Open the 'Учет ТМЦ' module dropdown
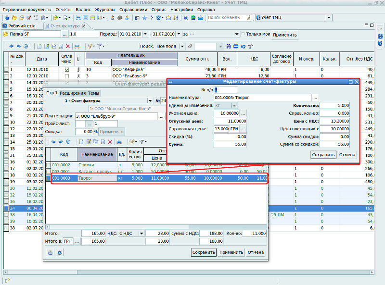Screen dimensions: 385x285 tap(328, 18)
